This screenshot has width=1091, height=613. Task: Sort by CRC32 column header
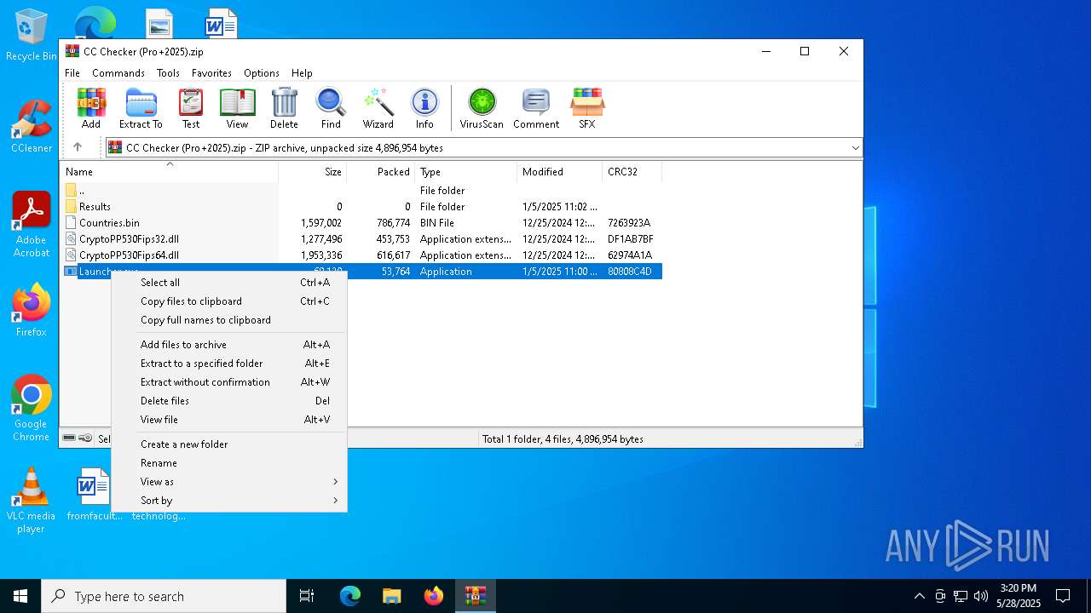point(632,172)
